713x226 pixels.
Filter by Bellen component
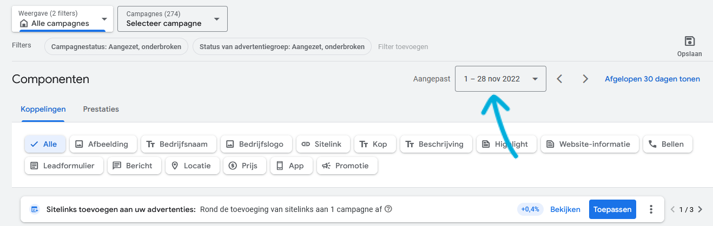pos(668,144)
